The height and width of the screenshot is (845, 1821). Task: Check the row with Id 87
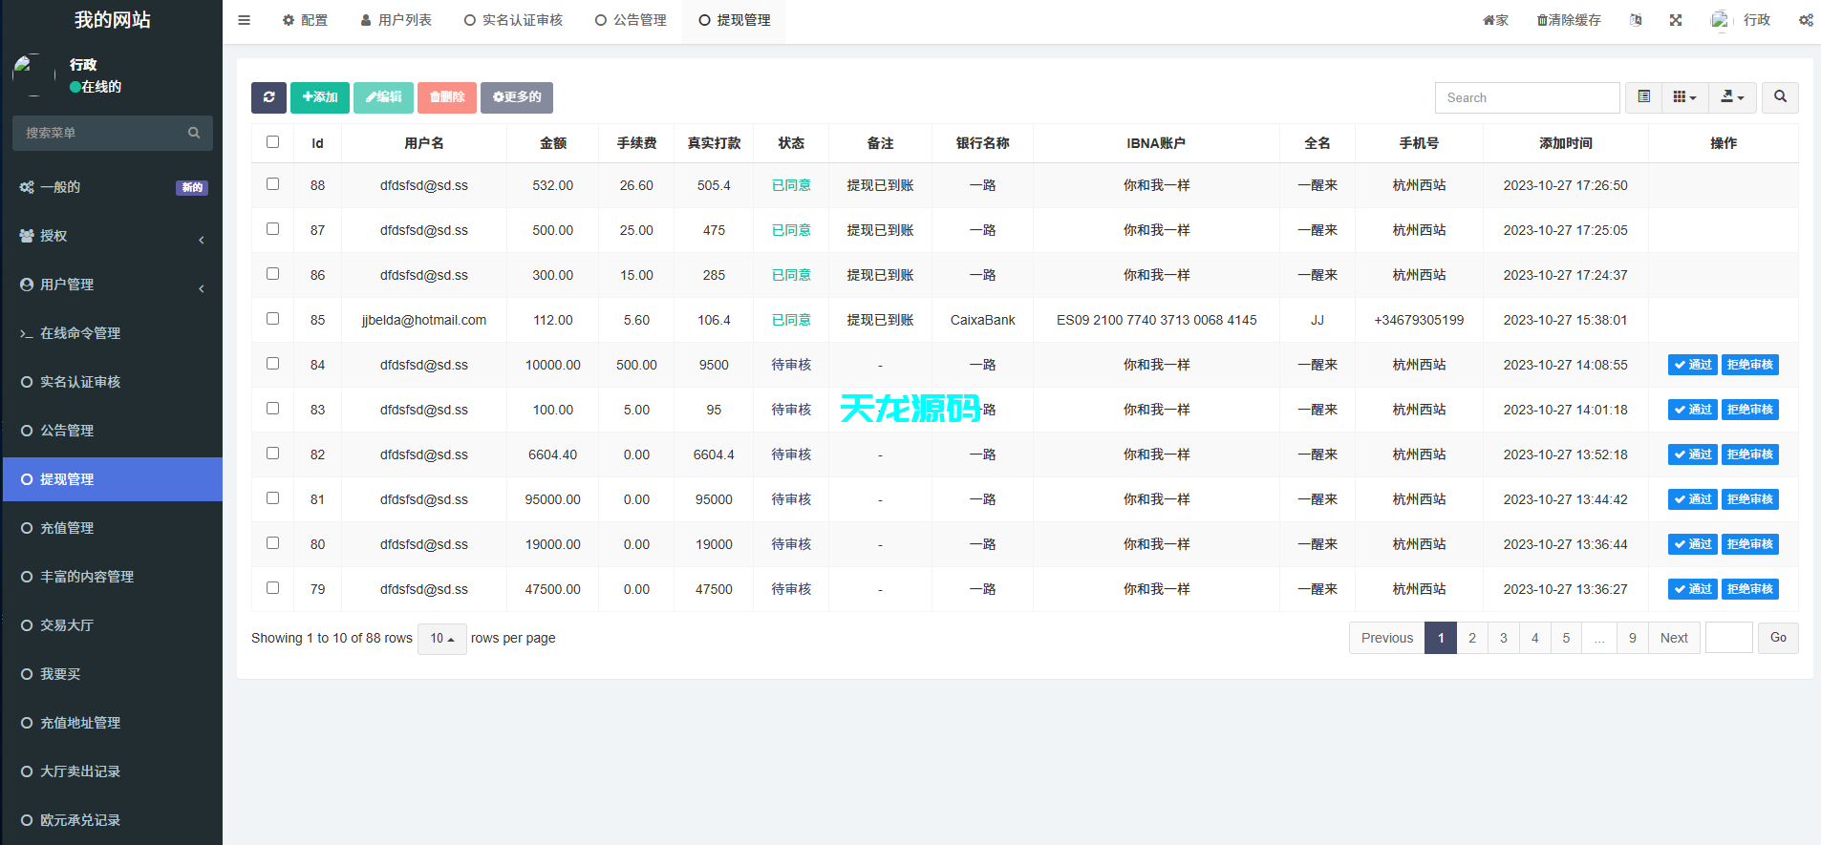point(272,229)
